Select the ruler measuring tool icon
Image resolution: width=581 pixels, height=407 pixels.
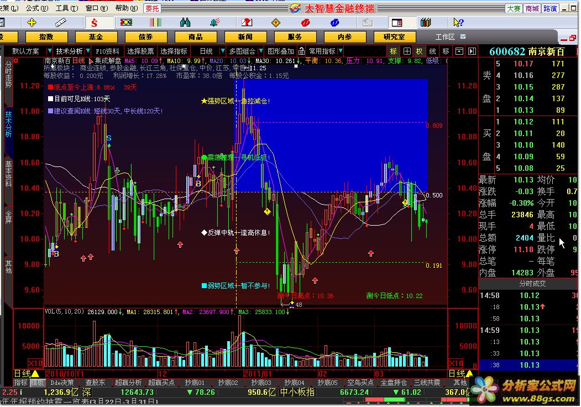(x=60, y=23)
